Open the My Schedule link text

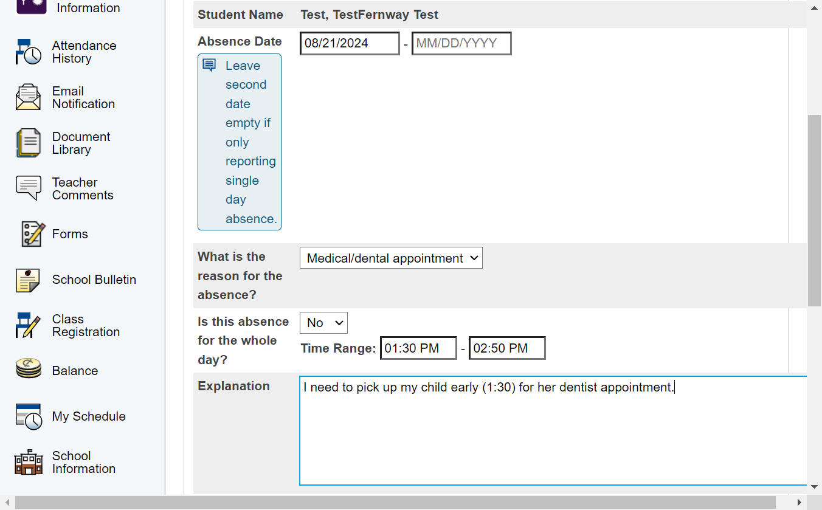click(89, 416)
